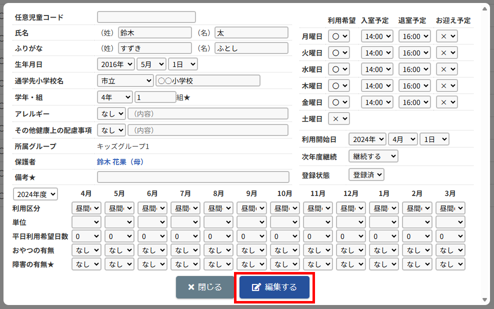
Task: Open Monday 入室予定 time dropdown
Action: click(377, 36)
